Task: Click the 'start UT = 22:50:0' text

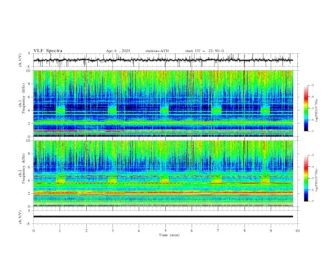Action: point(204,51)
